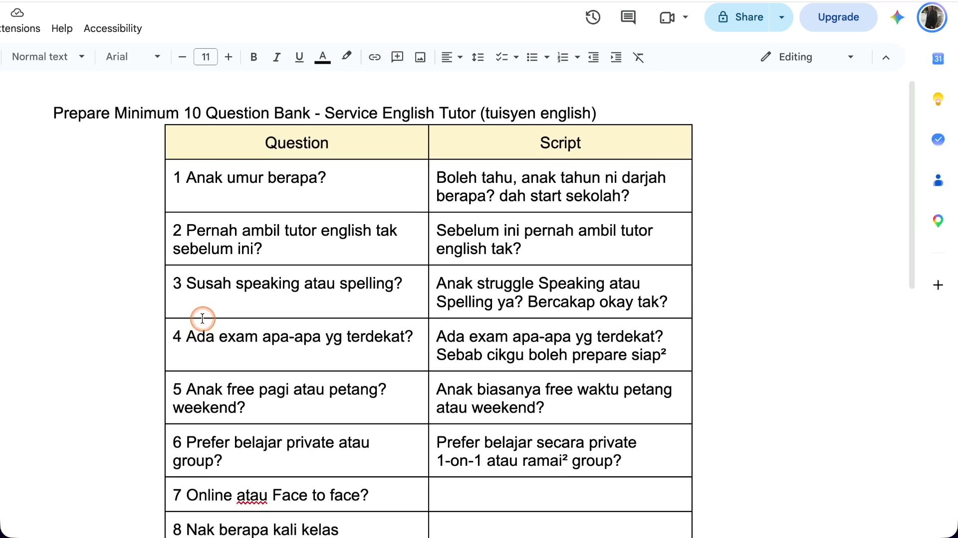
Task: Click the Share button
Action: 737,17
